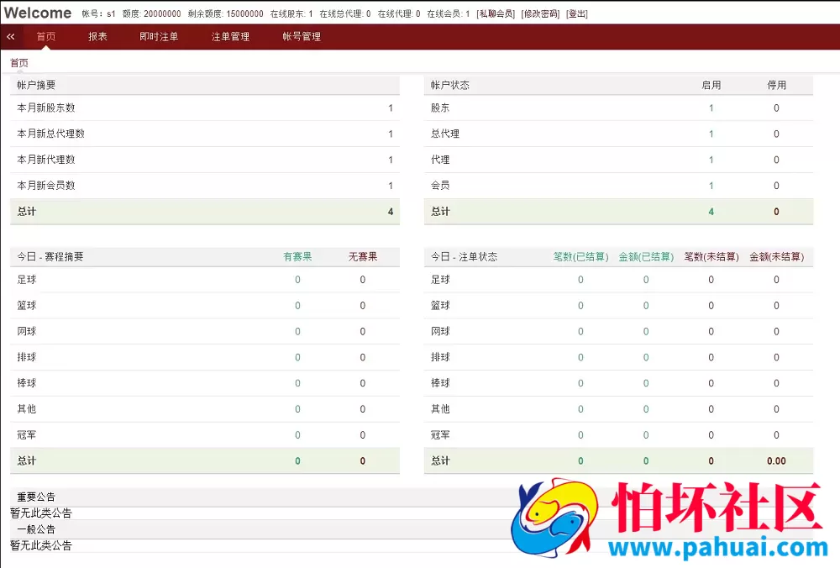Select the 冠军 row in 赛程摘要
The image size is (840, 568).
click(x=205, y=435)
